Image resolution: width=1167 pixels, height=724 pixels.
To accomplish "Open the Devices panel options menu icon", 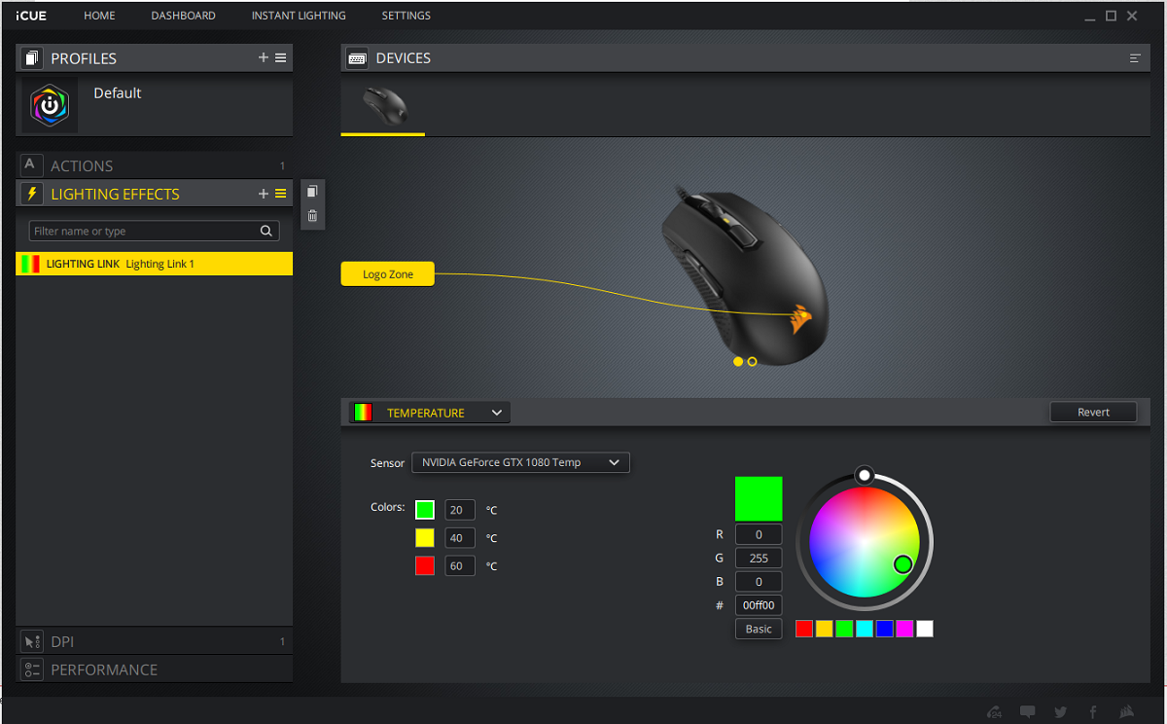I will coord(1135,58).
